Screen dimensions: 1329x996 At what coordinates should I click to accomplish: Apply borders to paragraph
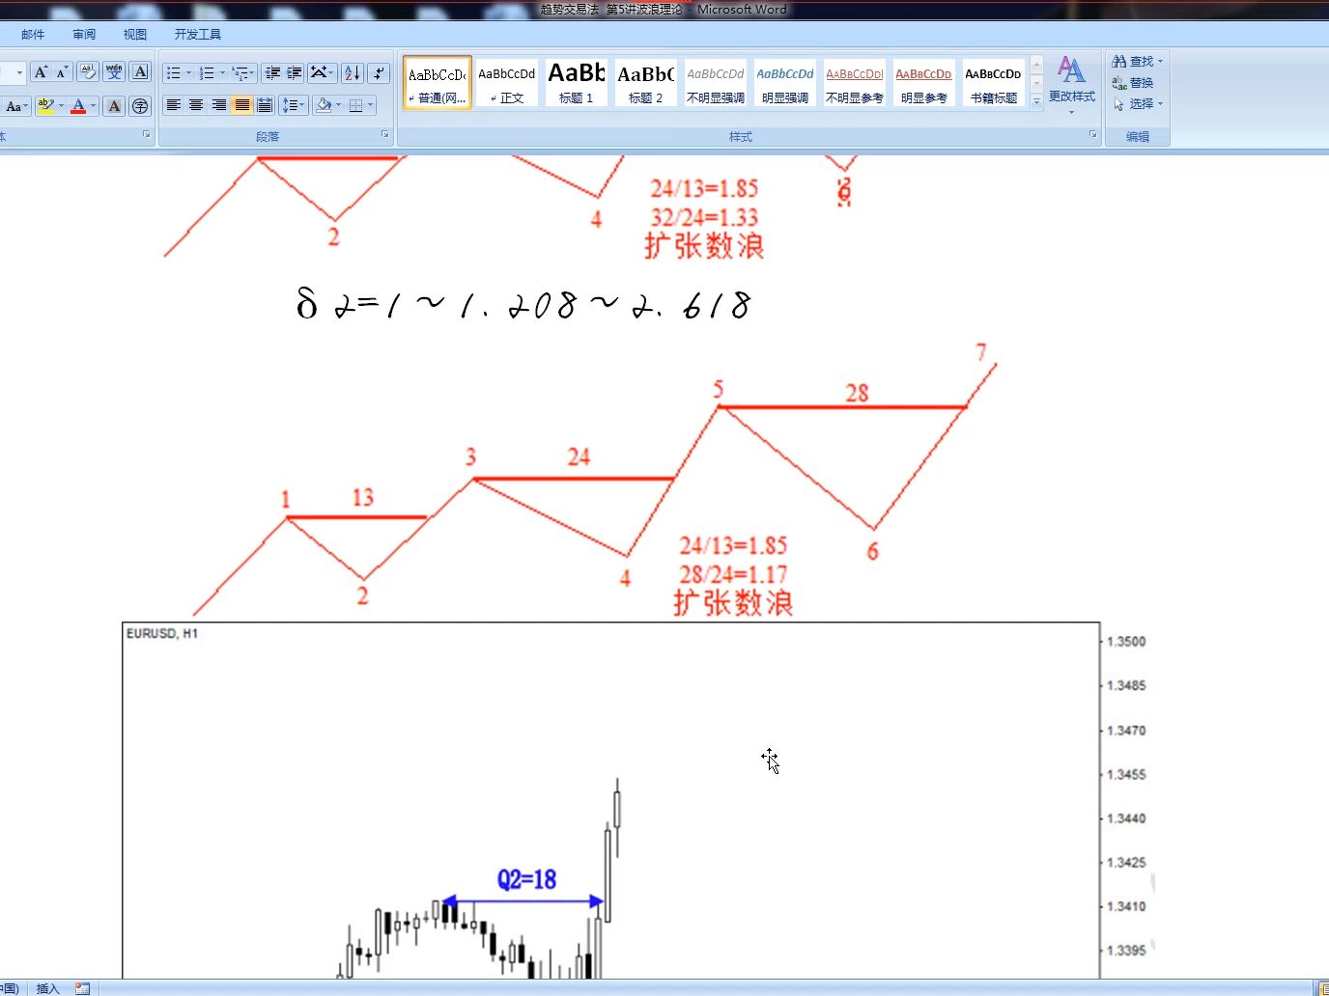(x=355, y=105)
